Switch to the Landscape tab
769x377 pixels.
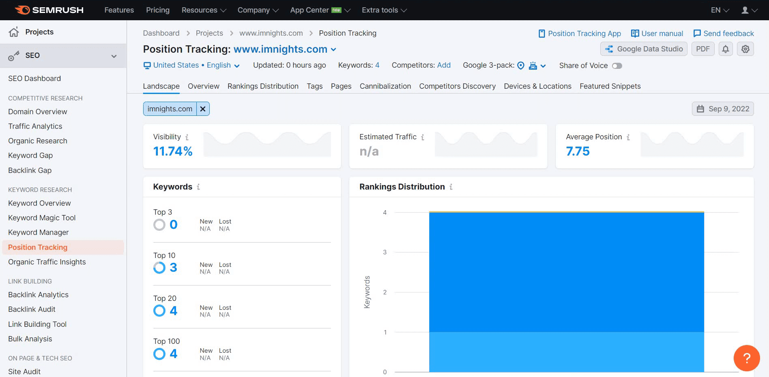(x=161, y=86)
